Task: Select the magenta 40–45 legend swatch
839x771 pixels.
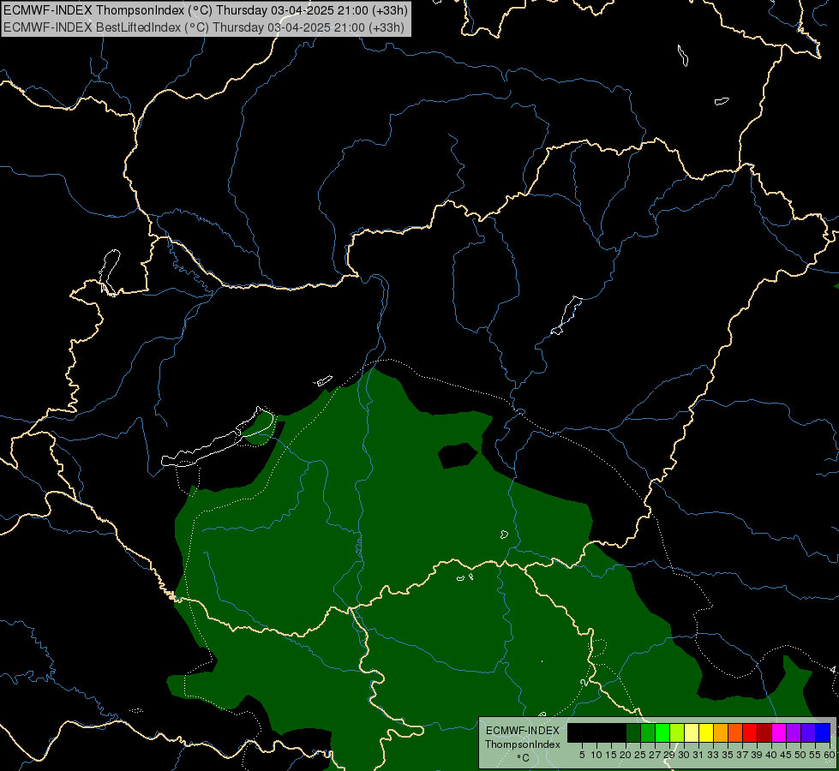Action: point(779,733)
